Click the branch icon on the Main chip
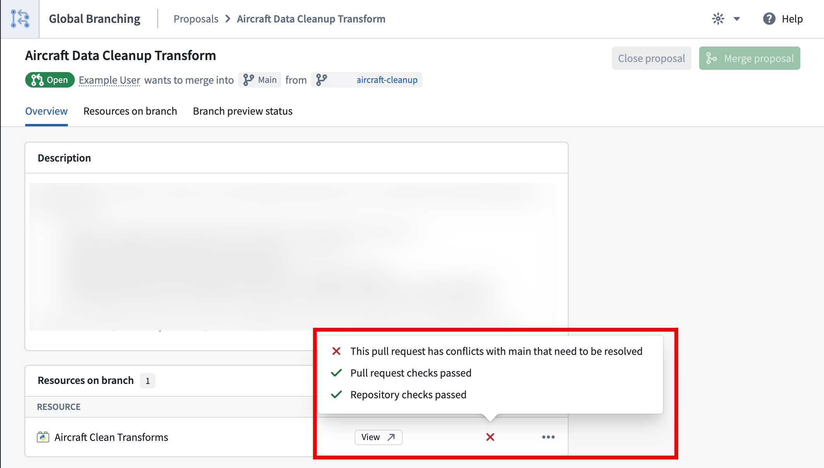The image size is (824, 468). click(249, 80)
